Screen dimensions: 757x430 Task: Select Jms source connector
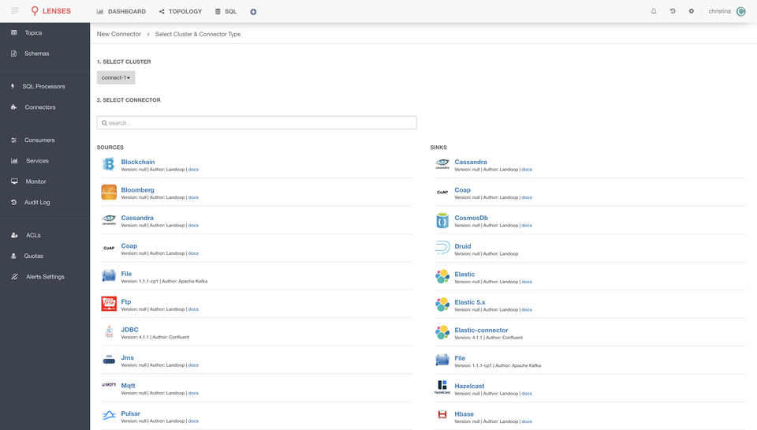[128, 357]
